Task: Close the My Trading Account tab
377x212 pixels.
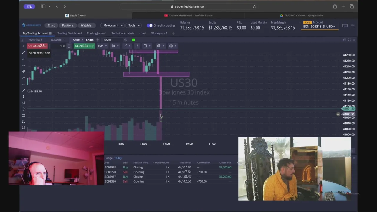Action: pos(54,33)
